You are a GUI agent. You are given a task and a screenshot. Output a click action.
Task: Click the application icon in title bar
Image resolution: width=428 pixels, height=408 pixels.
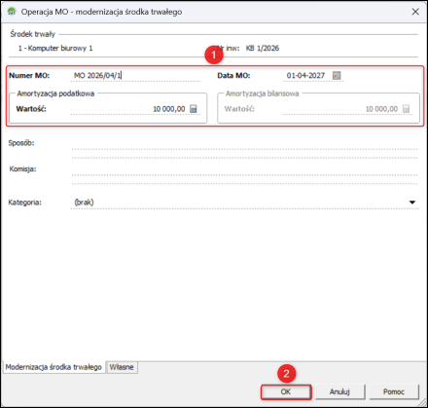12,12
